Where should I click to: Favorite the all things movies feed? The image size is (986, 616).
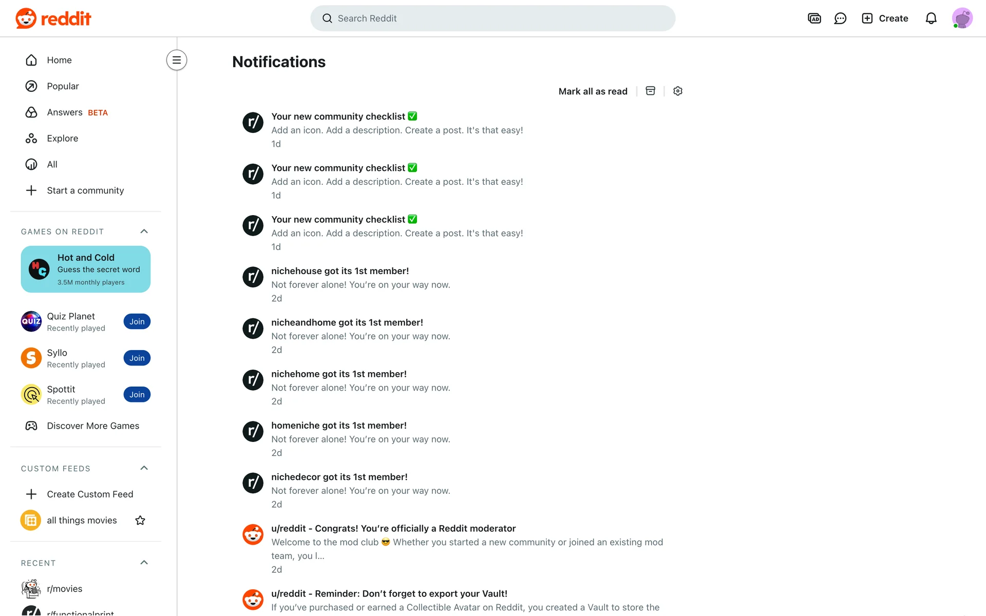pyautogui.click(x=140, y=521)
